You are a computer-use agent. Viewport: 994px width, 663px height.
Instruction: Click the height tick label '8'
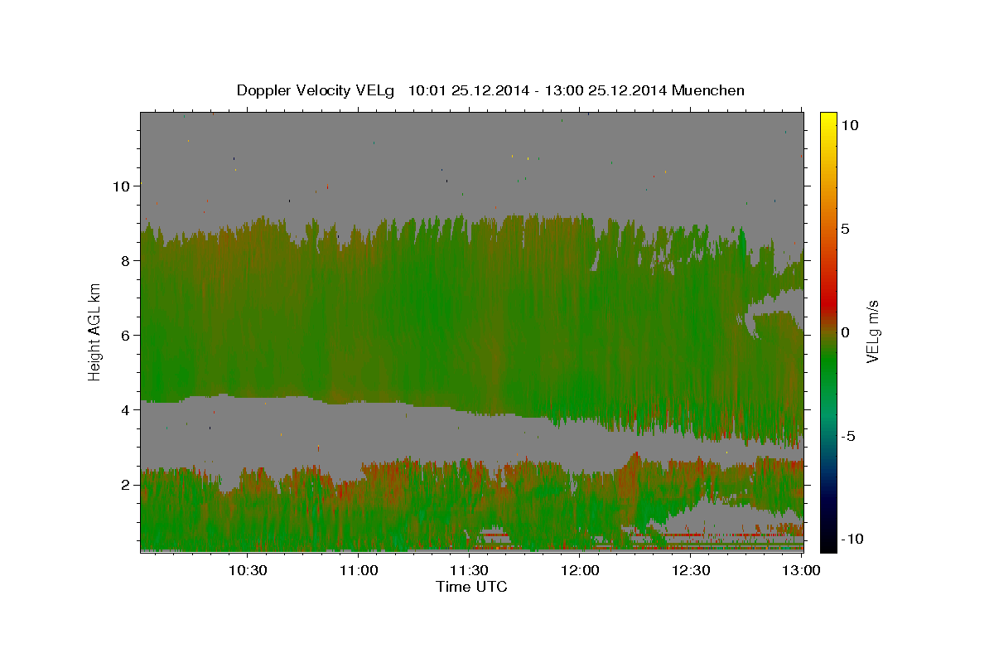click(125, 261)
